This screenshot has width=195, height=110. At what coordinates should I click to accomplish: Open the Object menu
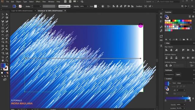click(19, 2)
